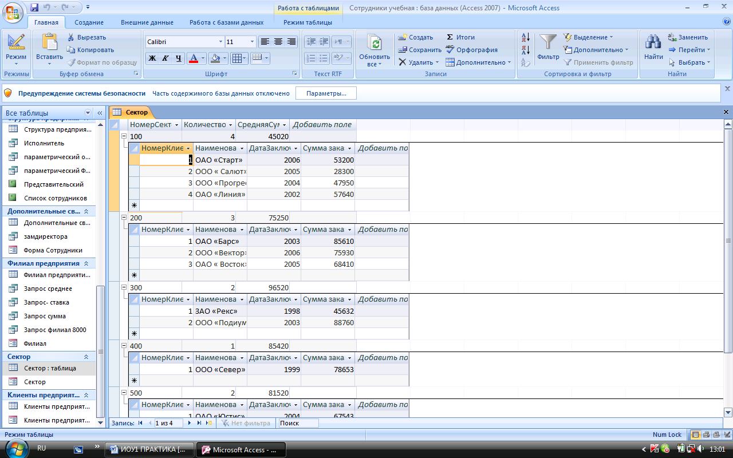Screen dimensions: 733x458
Task: Align text center
Action: tap(278, 42)
